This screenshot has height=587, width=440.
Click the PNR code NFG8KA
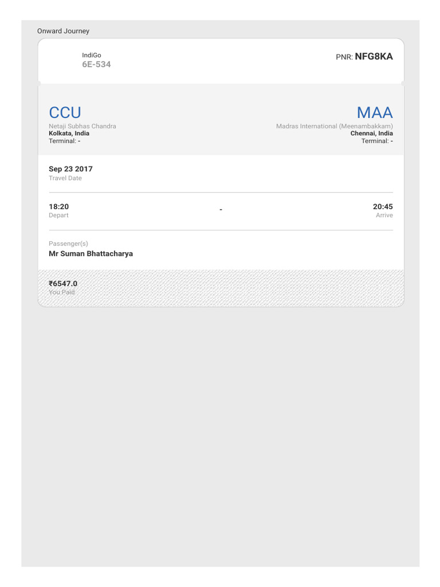pyautogui.click(x=374, y=57)
